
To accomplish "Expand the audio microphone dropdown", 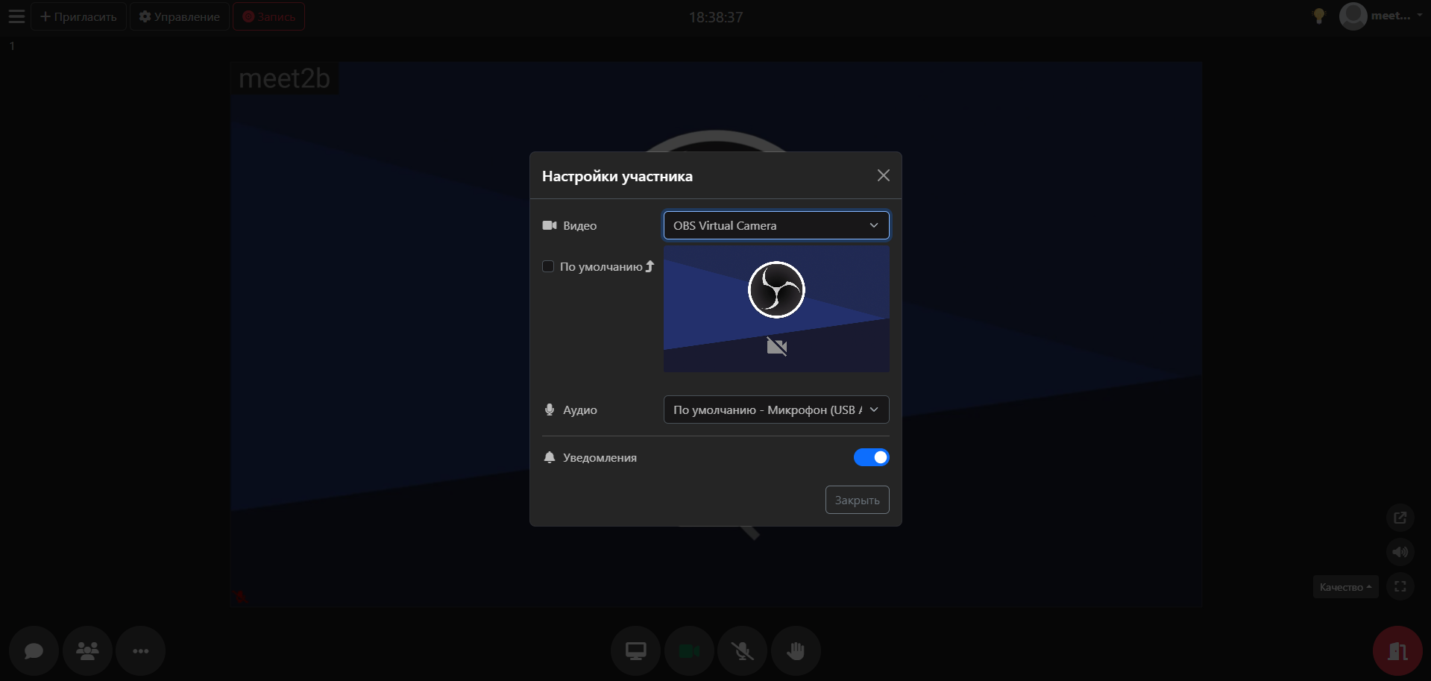I will pyautogui.click(x=776, y=409).
